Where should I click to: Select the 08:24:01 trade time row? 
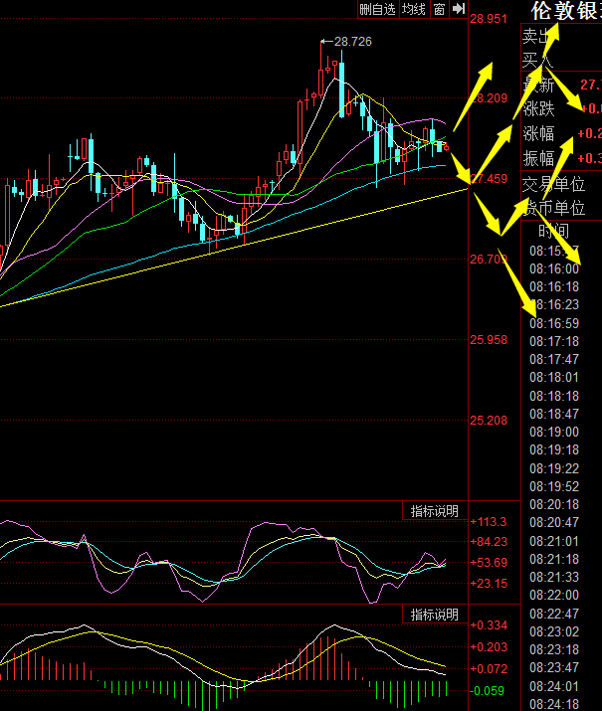[554, 686]
